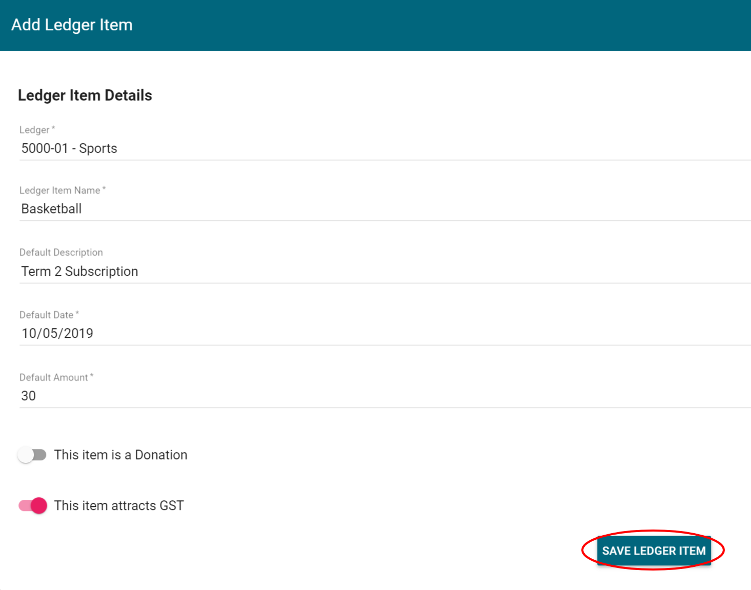
Task: Click the 'This item is a Donation' label
Action: [x=121, y=455]
